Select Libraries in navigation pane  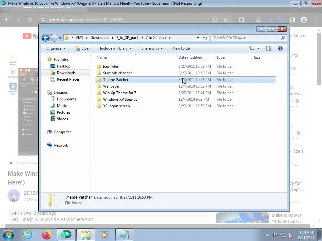[x=61, y=93]
